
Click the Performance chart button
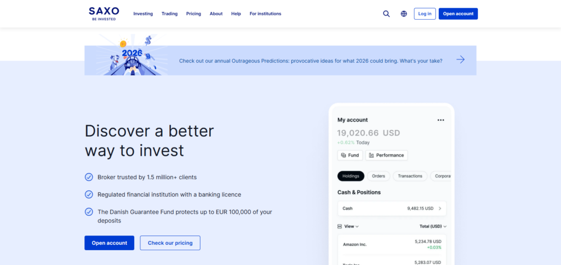(x=386, y=155)
